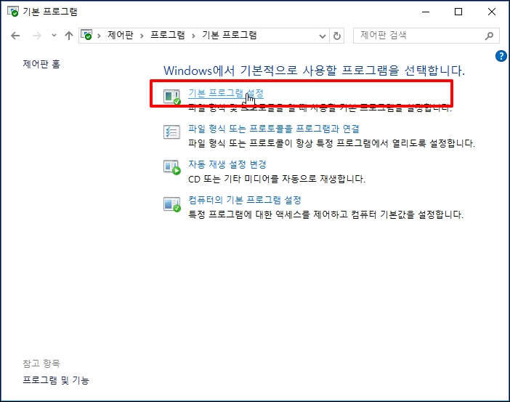Click the 'Windows에서 기본적으로 사용할 프로그램을 선택합니다.' heading
This screenshot has width=510, height=402.
point(314,71)
